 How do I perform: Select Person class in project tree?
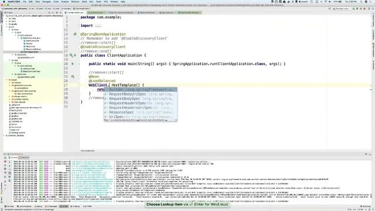pyautogui.click(x=29, y=43)
